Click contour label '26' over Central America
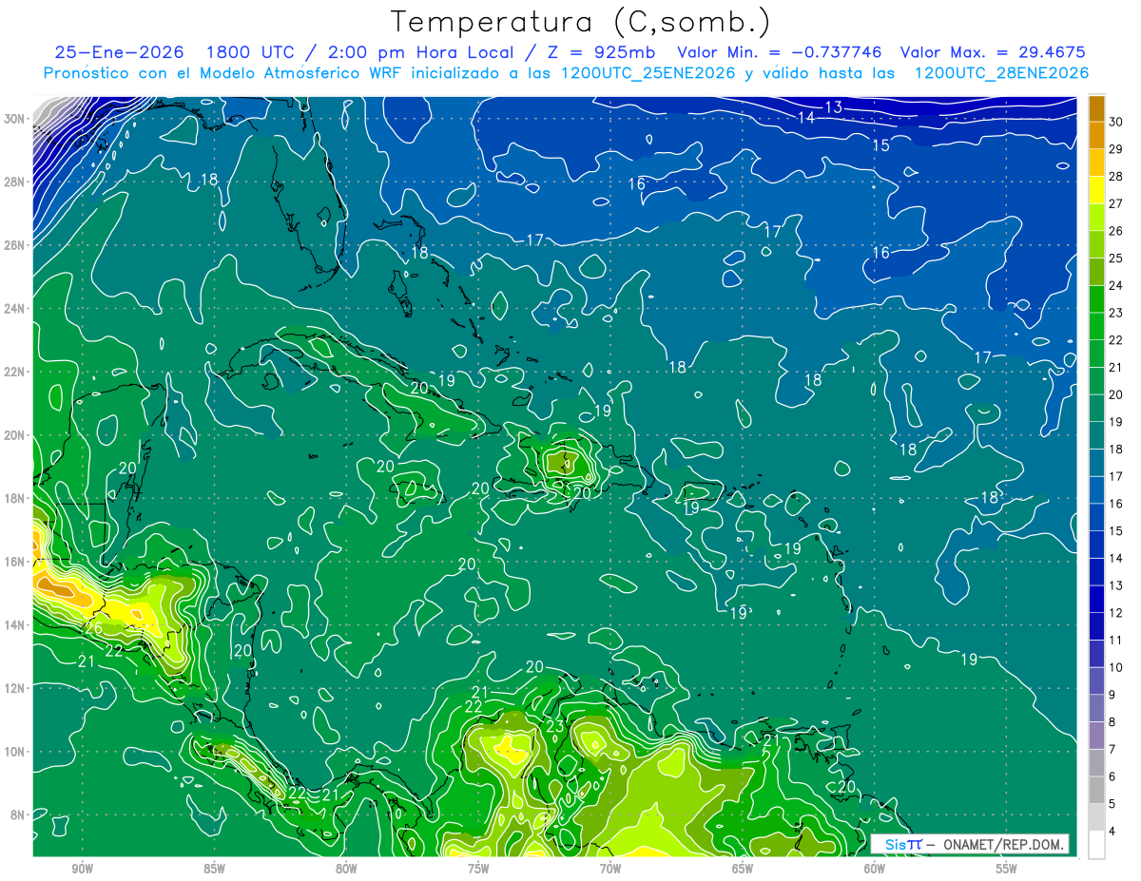 [x=94, y=628]
